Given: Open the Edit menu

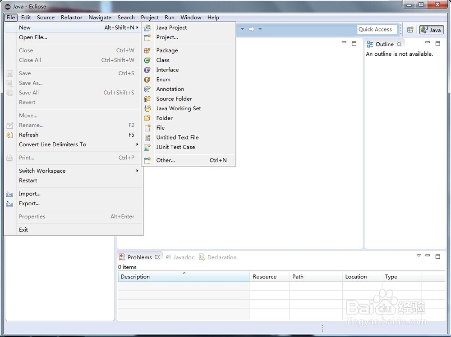Looking at the screenshot, I should (26, 18).
